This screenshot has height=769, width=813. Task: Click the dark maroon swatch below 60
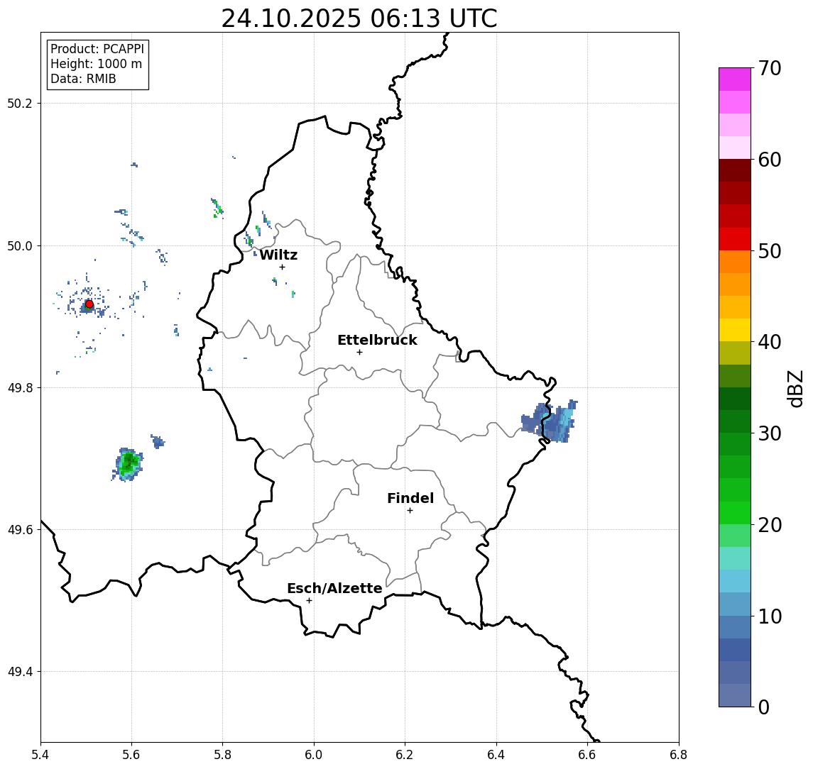pos(735,171)
